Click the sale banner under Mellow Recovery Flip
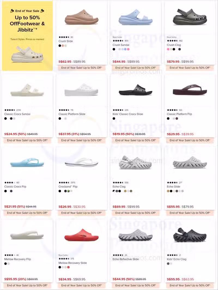Viewport: 218px width, 290px height. (x=27, y=285)
